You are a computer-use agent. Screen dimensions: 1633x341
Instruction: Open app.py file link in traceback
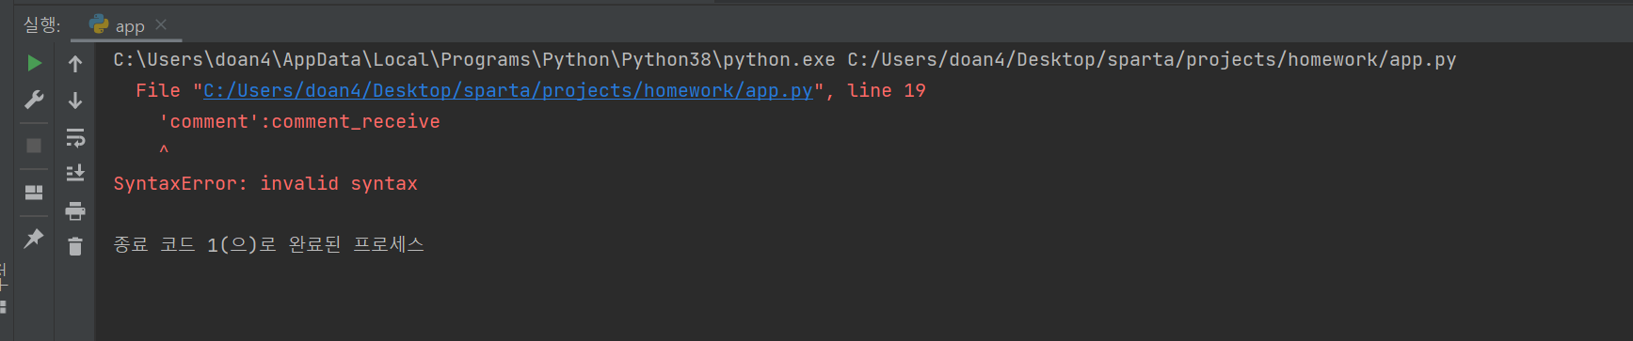pos(508,90)
